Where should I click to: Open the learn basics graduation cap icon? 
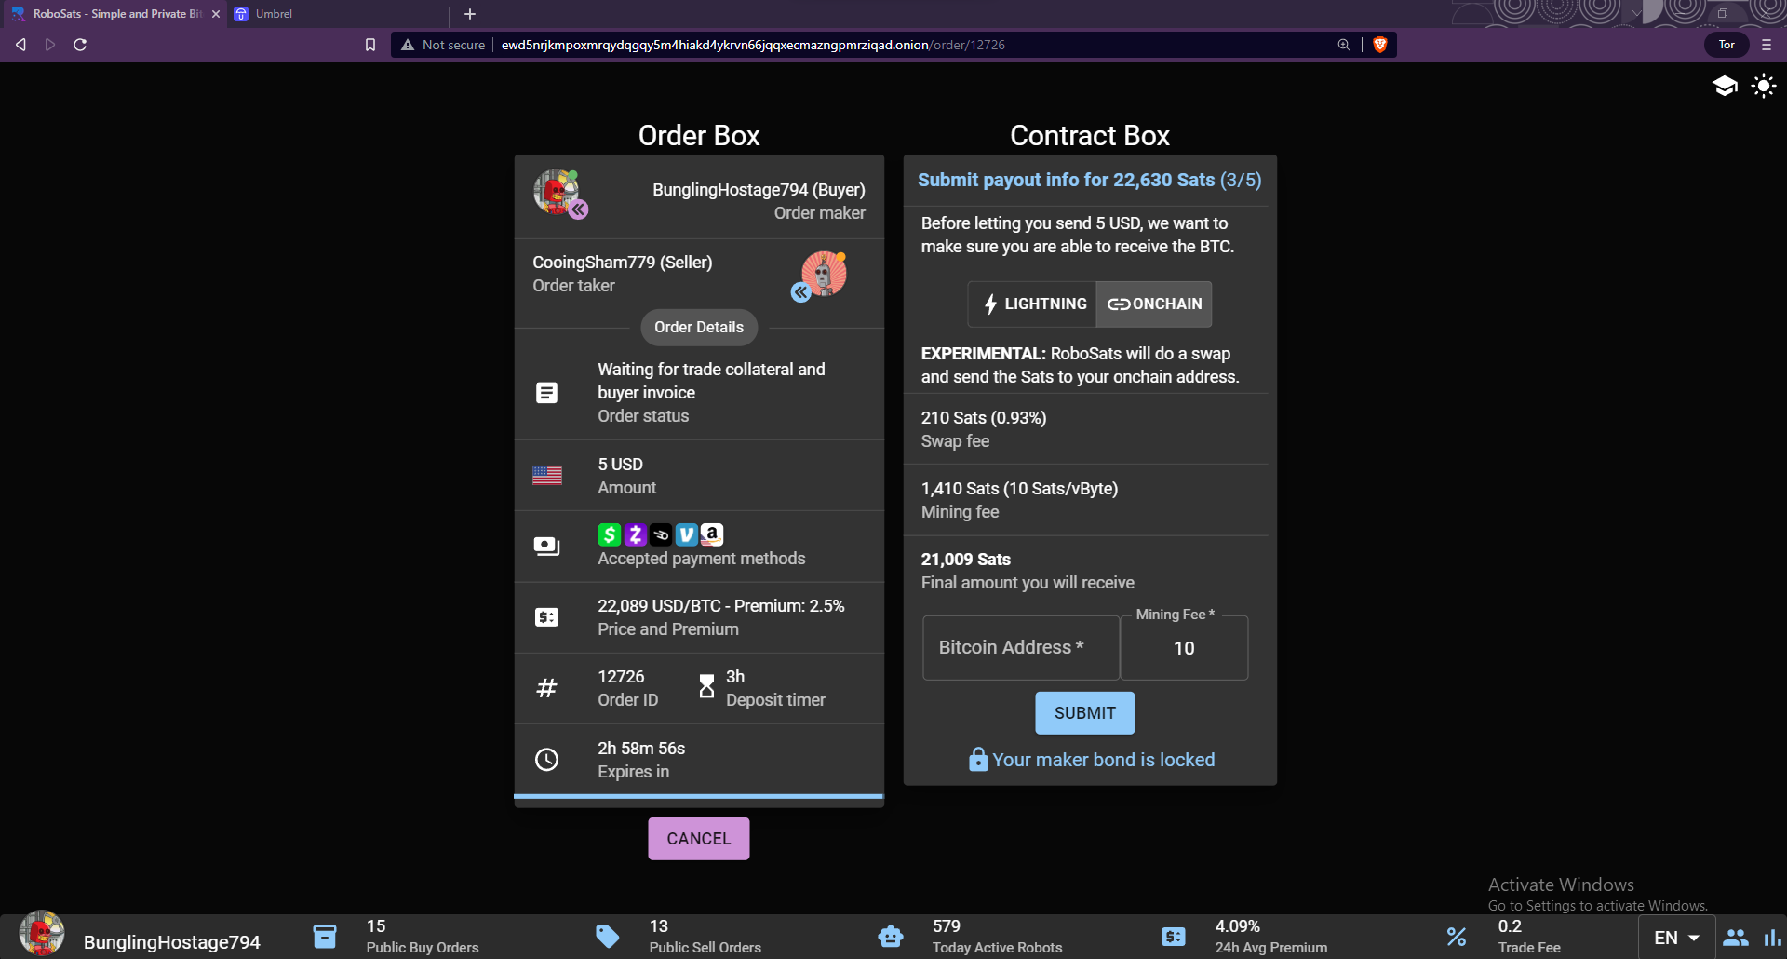[x=1725, y=87]
